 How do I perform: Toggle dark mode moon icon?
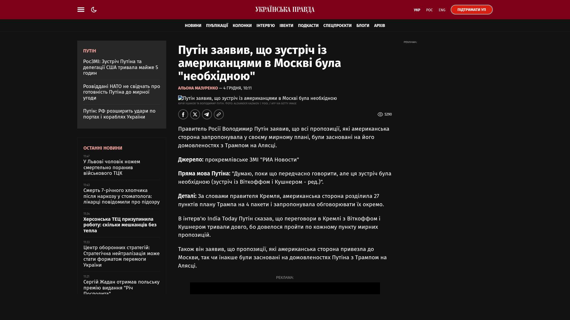(94, 10)
